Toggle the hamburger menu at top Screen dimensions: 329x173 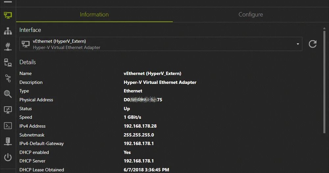[x=8, y=2]
